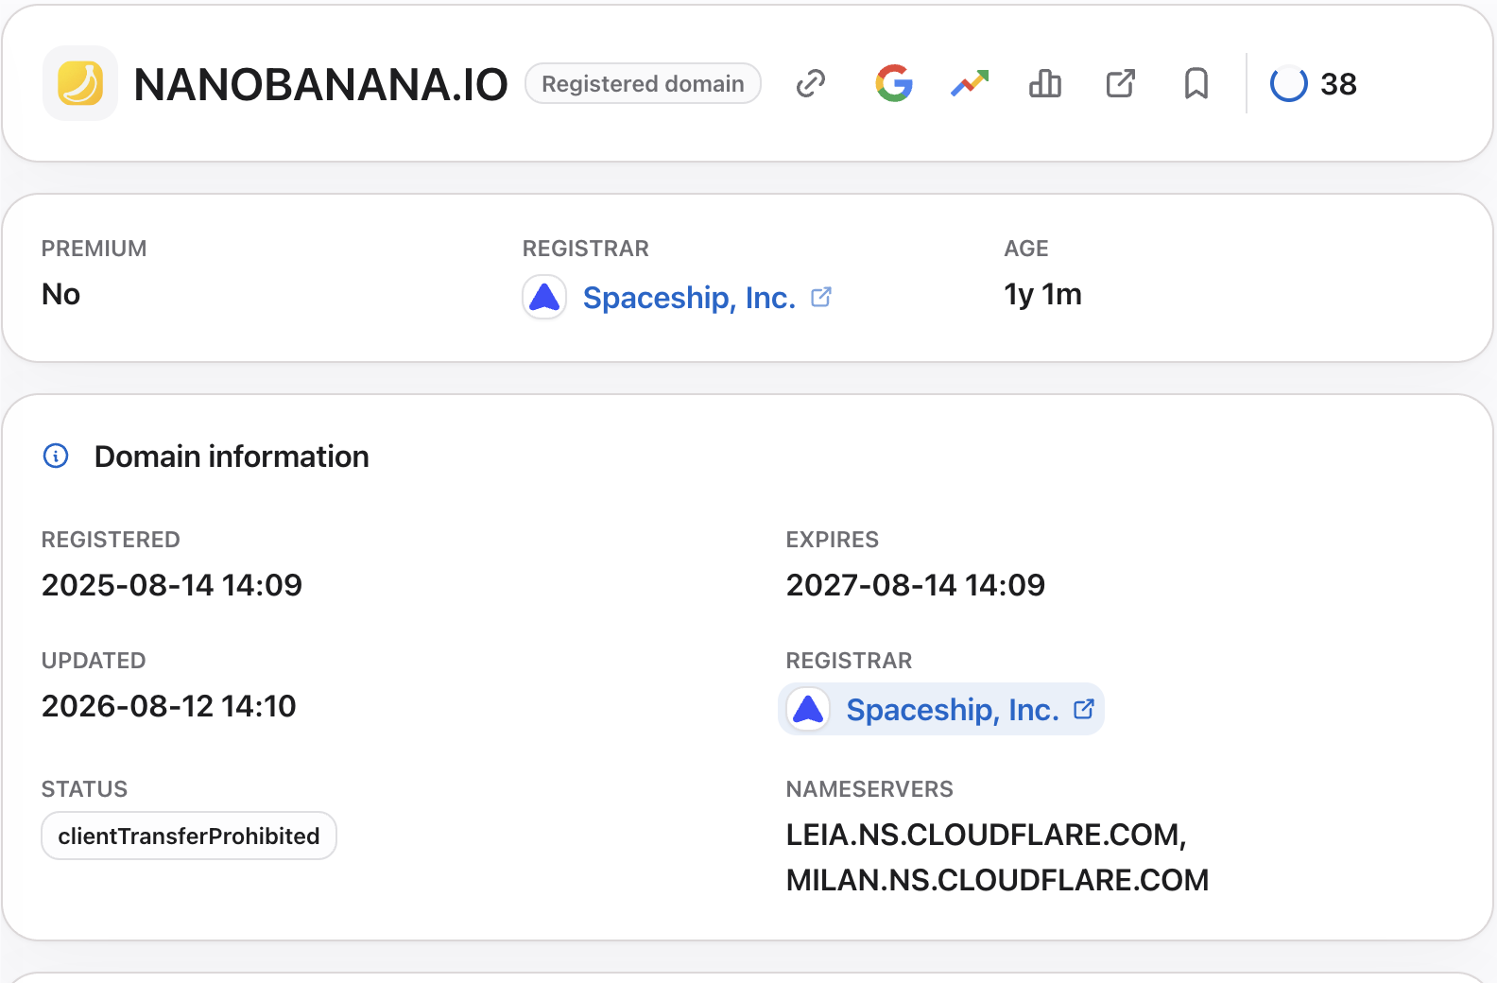Click the banana favicon for NANOBANANA.IO
Viewport: 1497px width, 983px height.
pos(80,83)
